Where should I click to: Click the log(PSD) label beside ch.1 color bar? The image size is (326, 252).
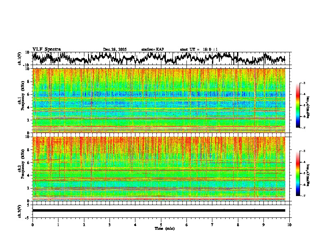coord(308,107)
